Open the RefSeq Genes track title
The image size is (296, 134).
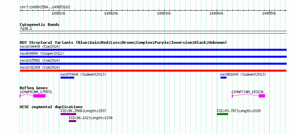click(34, 88)
